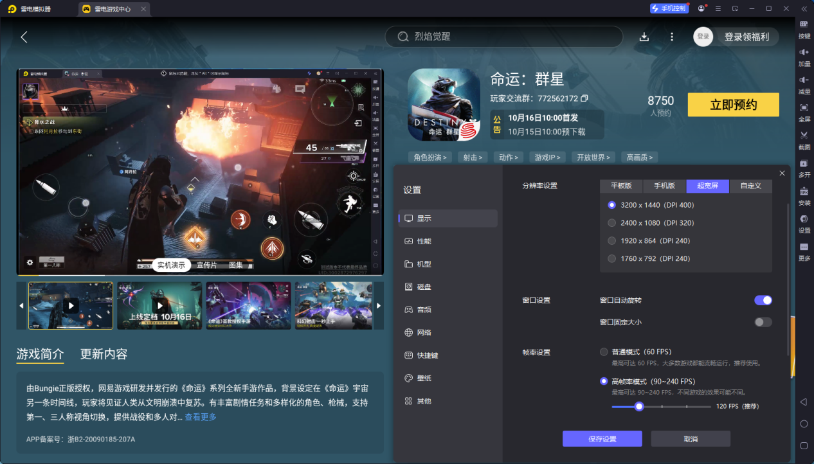Image resolution: width=814 pixels, height=464 pixels.
Task: Switch preview to 宣传片
Action: (206, 265)
